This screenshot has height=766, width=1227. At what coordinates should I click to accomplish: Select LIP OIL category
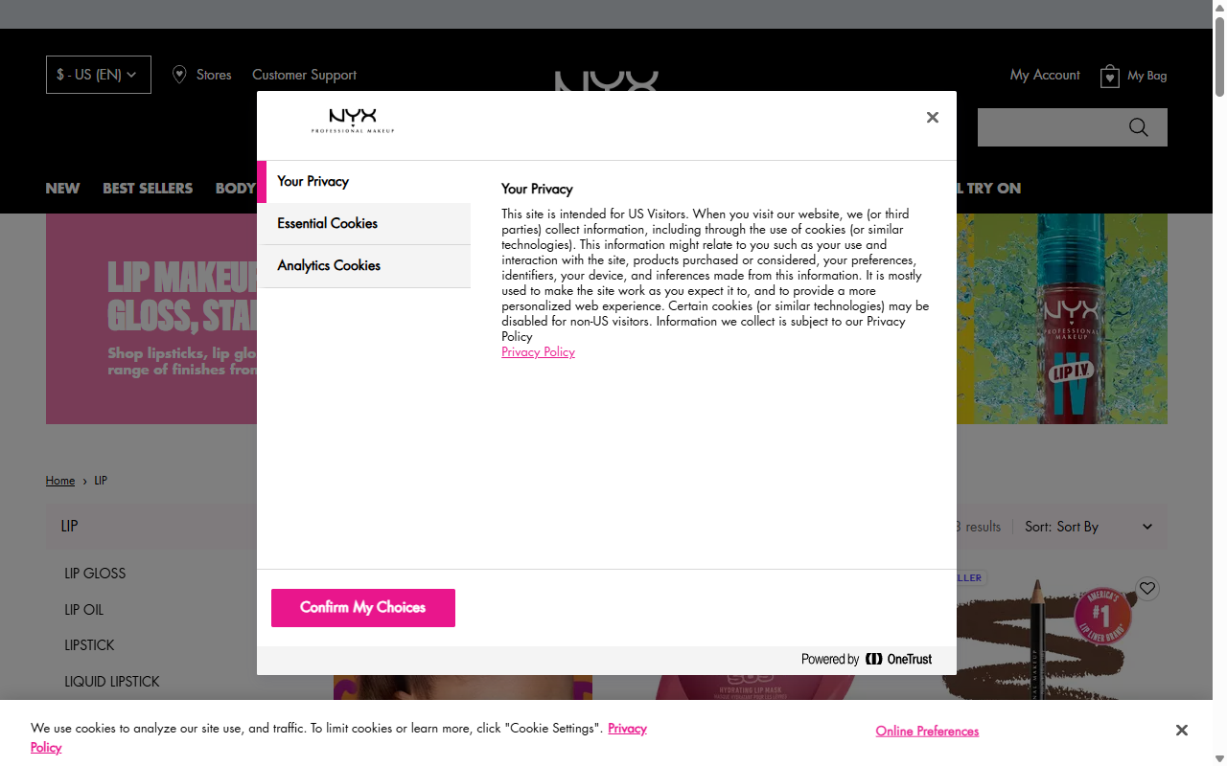tap(83, 610)
